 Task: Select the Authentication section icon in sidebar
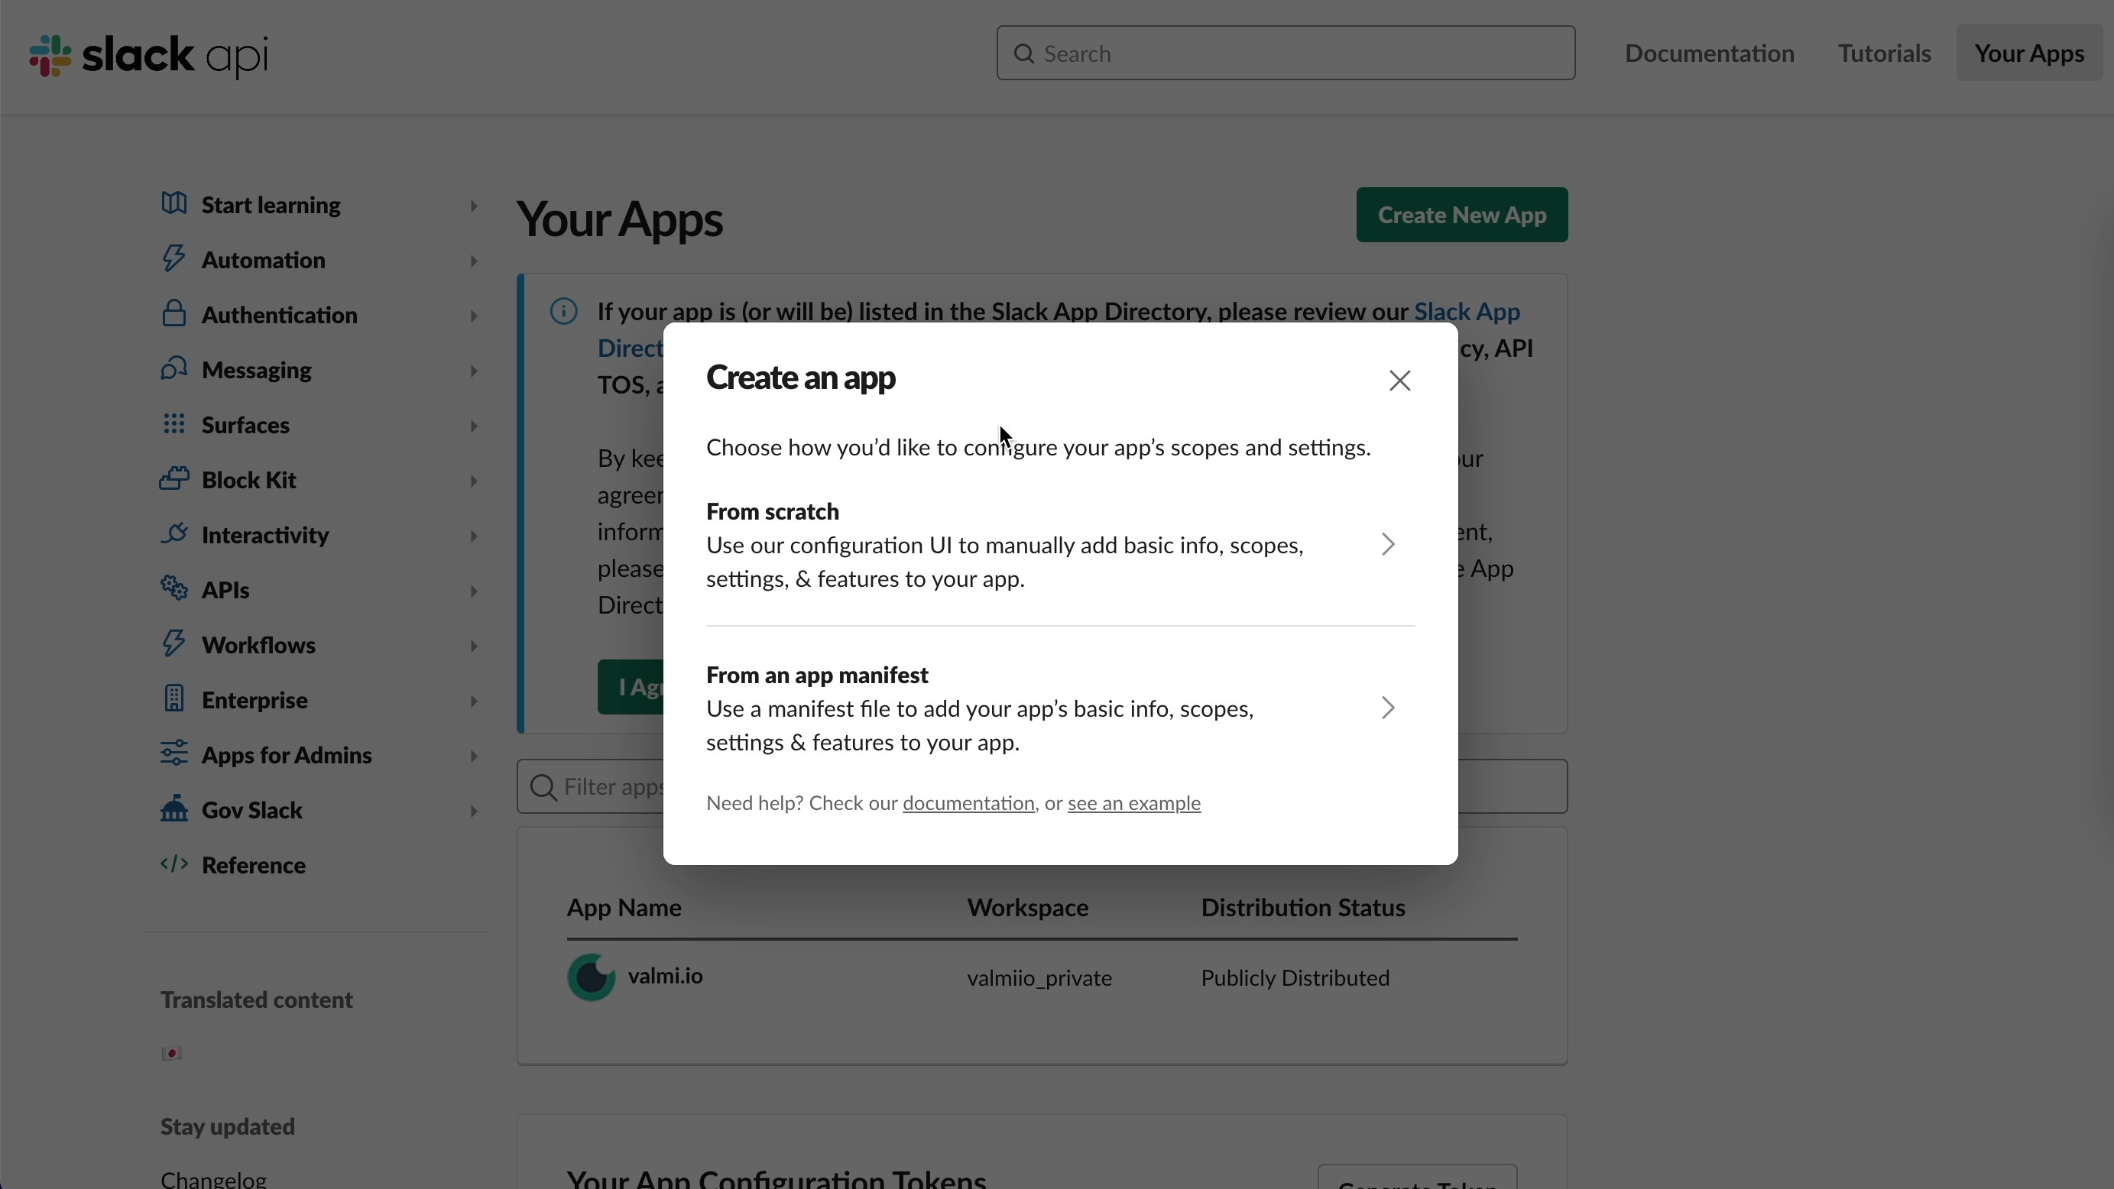tap(174, 314)
